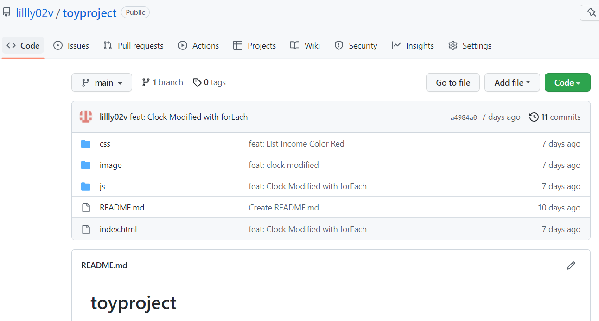Open the index.html file
Image resolution: width=599 pixels, height=321 pixels.
coord(118,229)
